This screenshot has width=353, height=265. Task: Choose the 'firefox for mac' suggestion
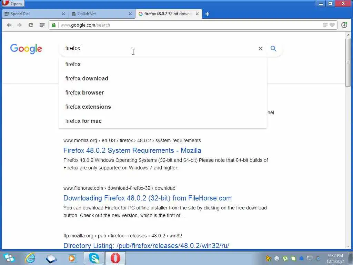pyautogui.click(x=163, y=121)
